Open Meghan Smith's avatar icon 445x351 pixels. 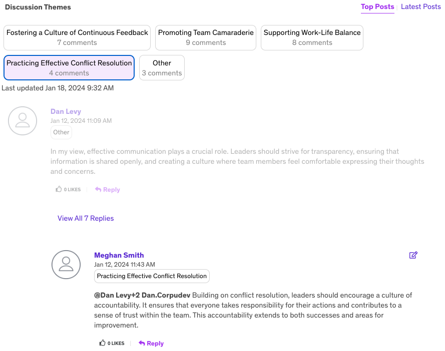tap(66, 265)
